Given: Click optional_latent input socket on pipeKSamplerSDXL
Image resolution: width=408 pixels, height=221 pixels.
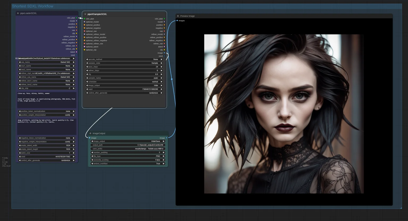Looking at the screenshot, I should [x=84, y=47].
